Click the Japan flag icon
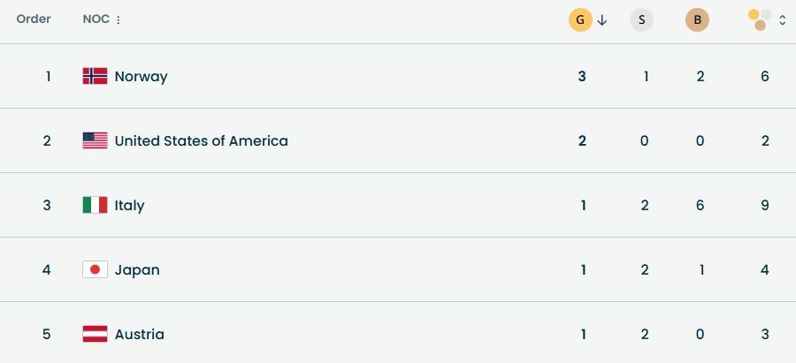796x363 pixels. tap(95, 269)
